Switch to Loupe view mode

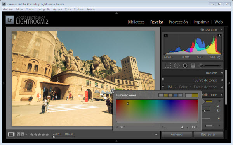click(11, 134)
